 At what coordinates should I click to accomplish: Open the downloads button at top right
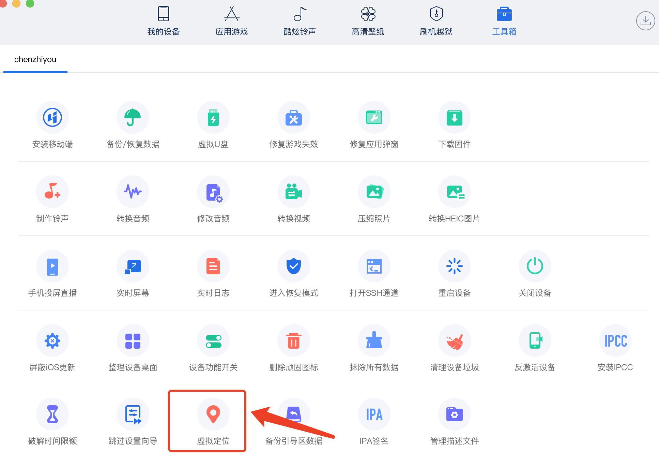tap(645, 21)
